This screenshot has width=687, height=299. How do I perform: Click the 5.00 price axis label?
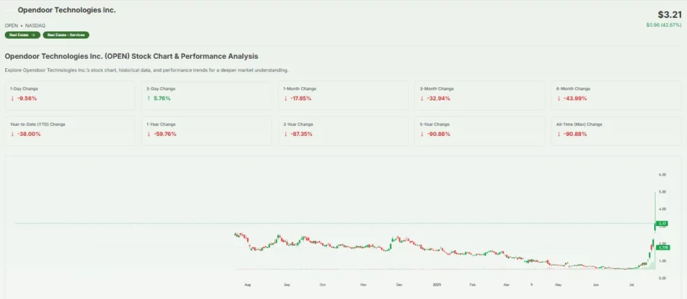(x=662, y=192)
